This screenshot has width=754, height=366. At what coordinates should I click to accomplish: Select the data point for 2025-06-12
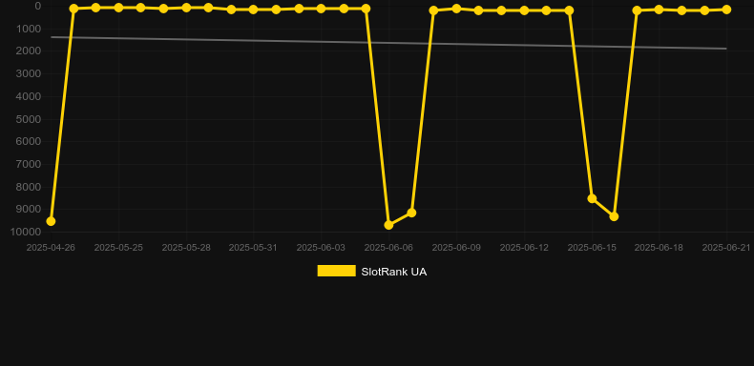[524, 10]
